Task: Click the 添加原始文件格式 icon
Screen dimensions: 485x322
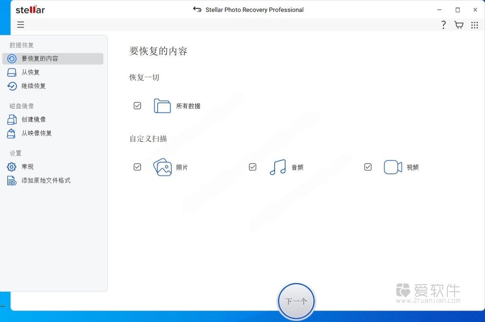Action: 11,180
